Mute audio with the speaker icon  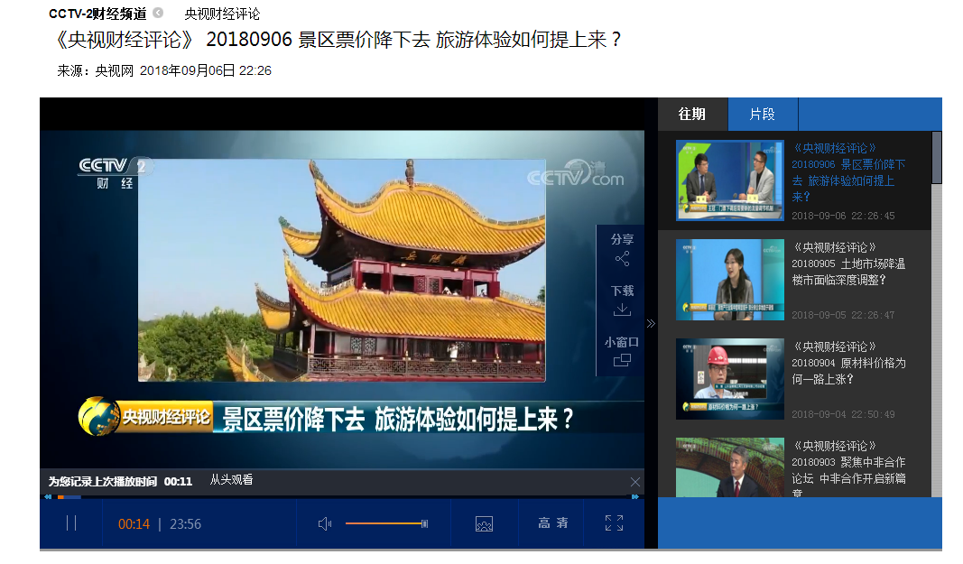325,523
